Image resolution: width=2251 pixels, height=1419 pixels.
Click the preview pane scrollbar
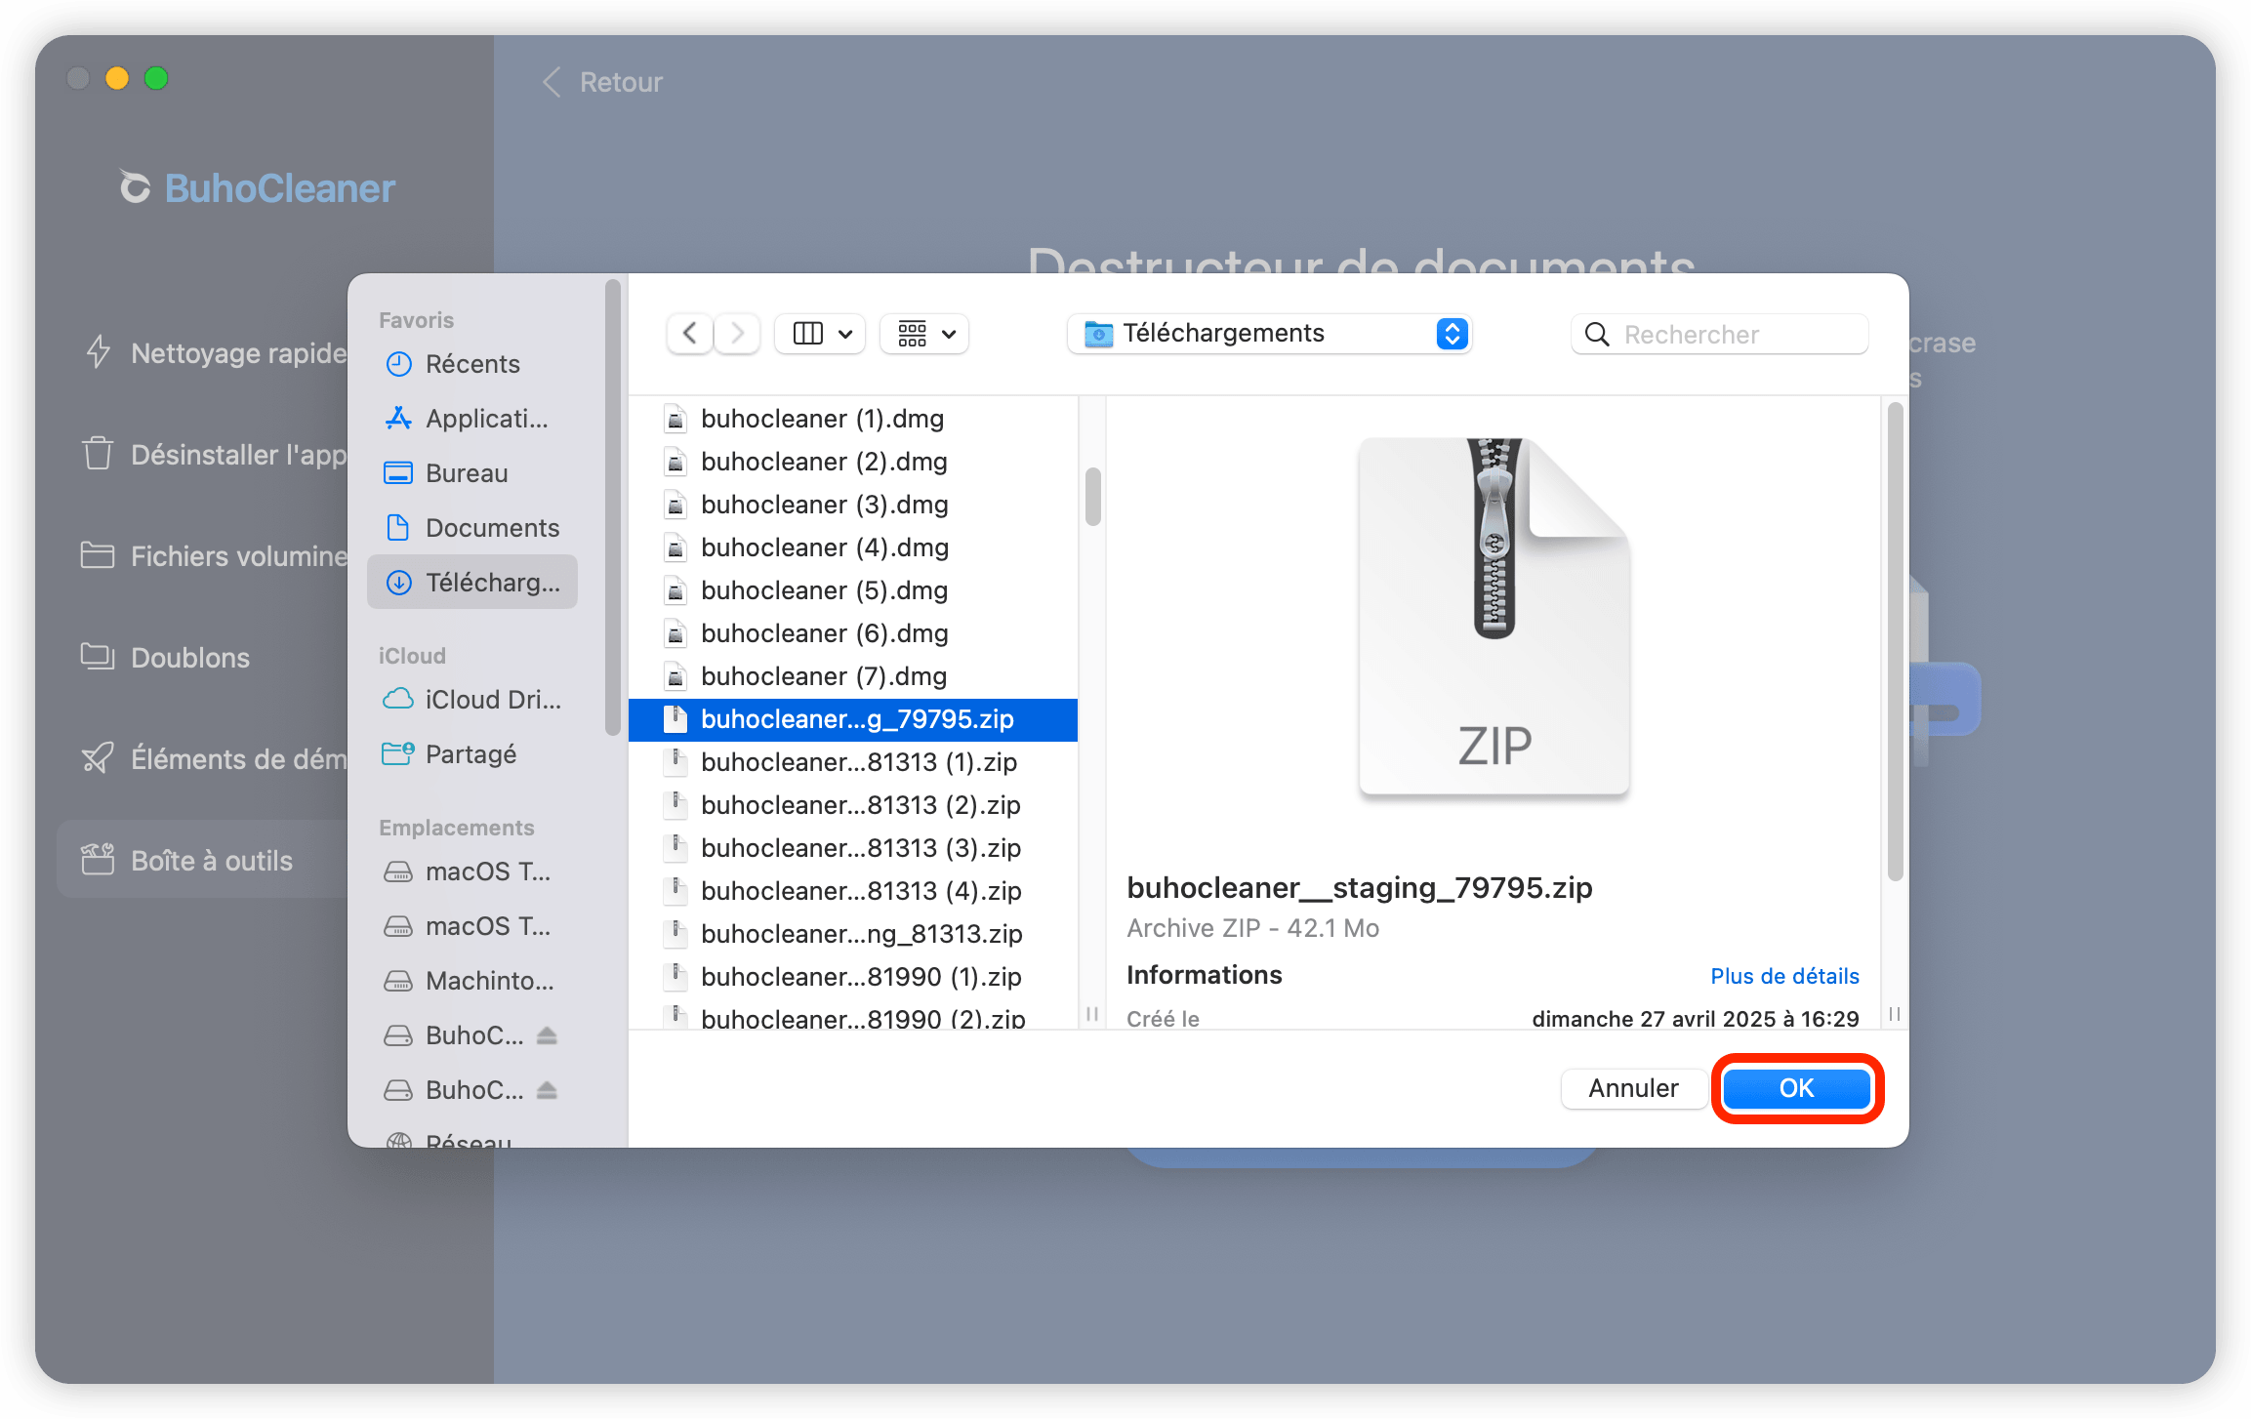click(x=1895, y=642)
